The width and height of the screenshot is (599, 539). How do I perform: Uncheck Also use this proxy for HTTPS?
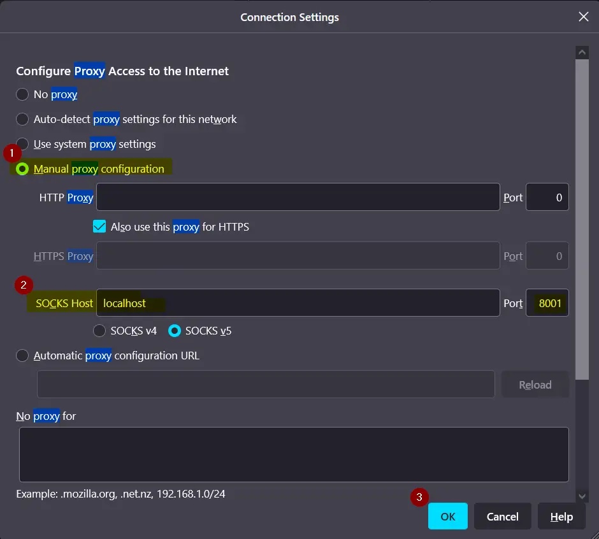point(99,227)
